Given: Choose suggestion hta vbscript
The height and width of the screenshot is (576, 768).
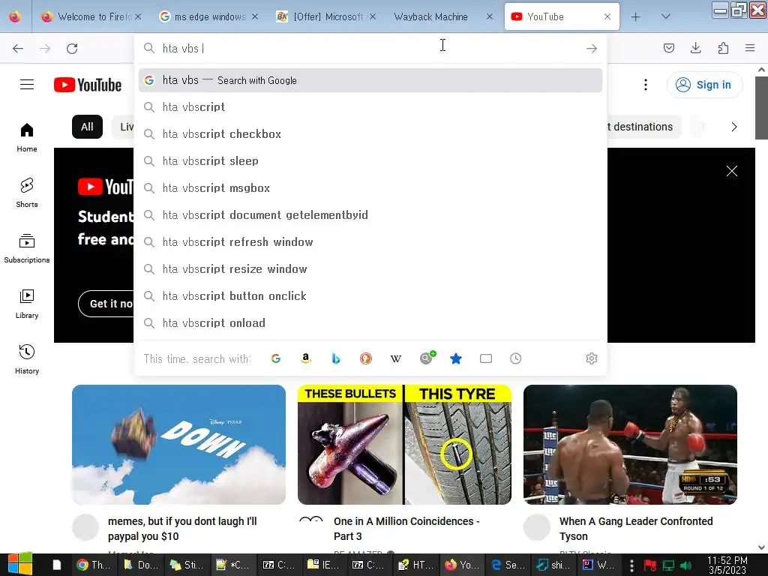Looking at the screenshot, I should click(x=370, y=106).
